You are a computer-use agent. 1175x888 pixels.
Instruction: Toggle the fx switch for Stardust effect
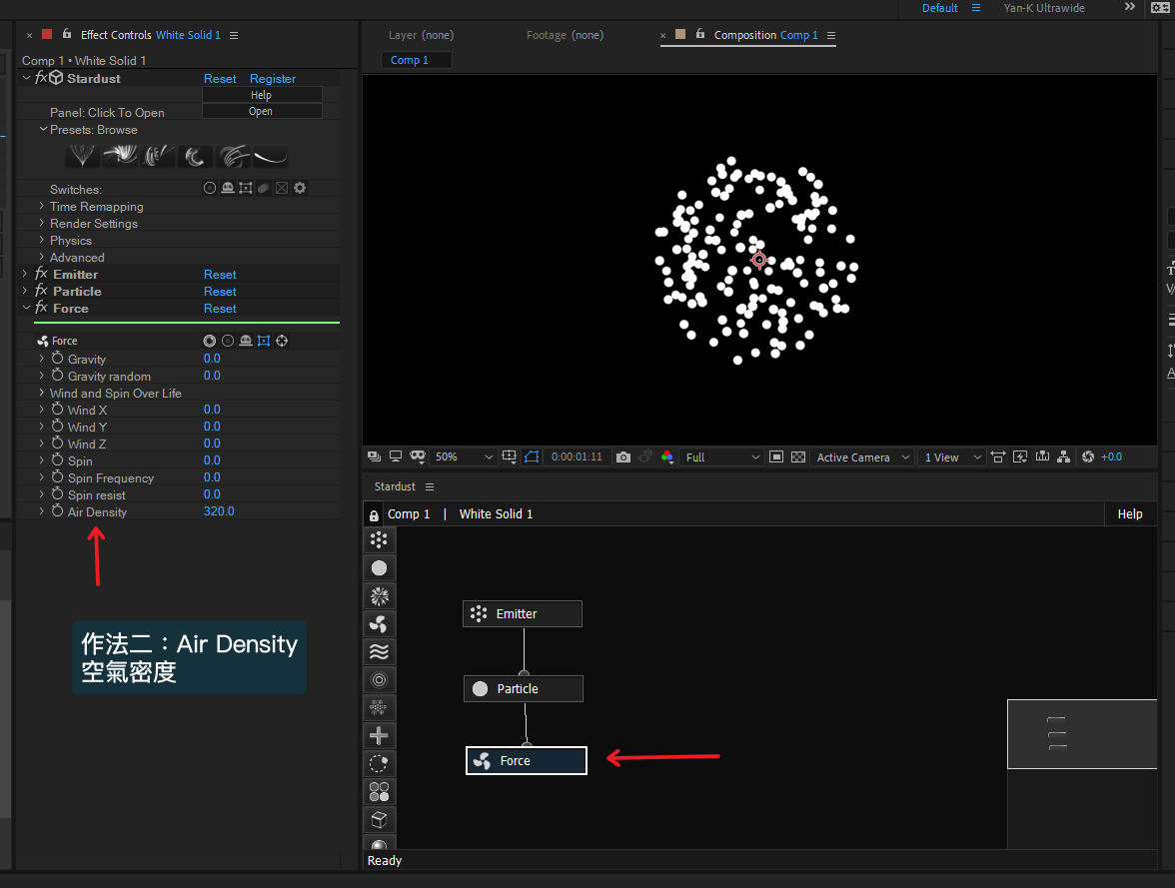pos(41,78)
